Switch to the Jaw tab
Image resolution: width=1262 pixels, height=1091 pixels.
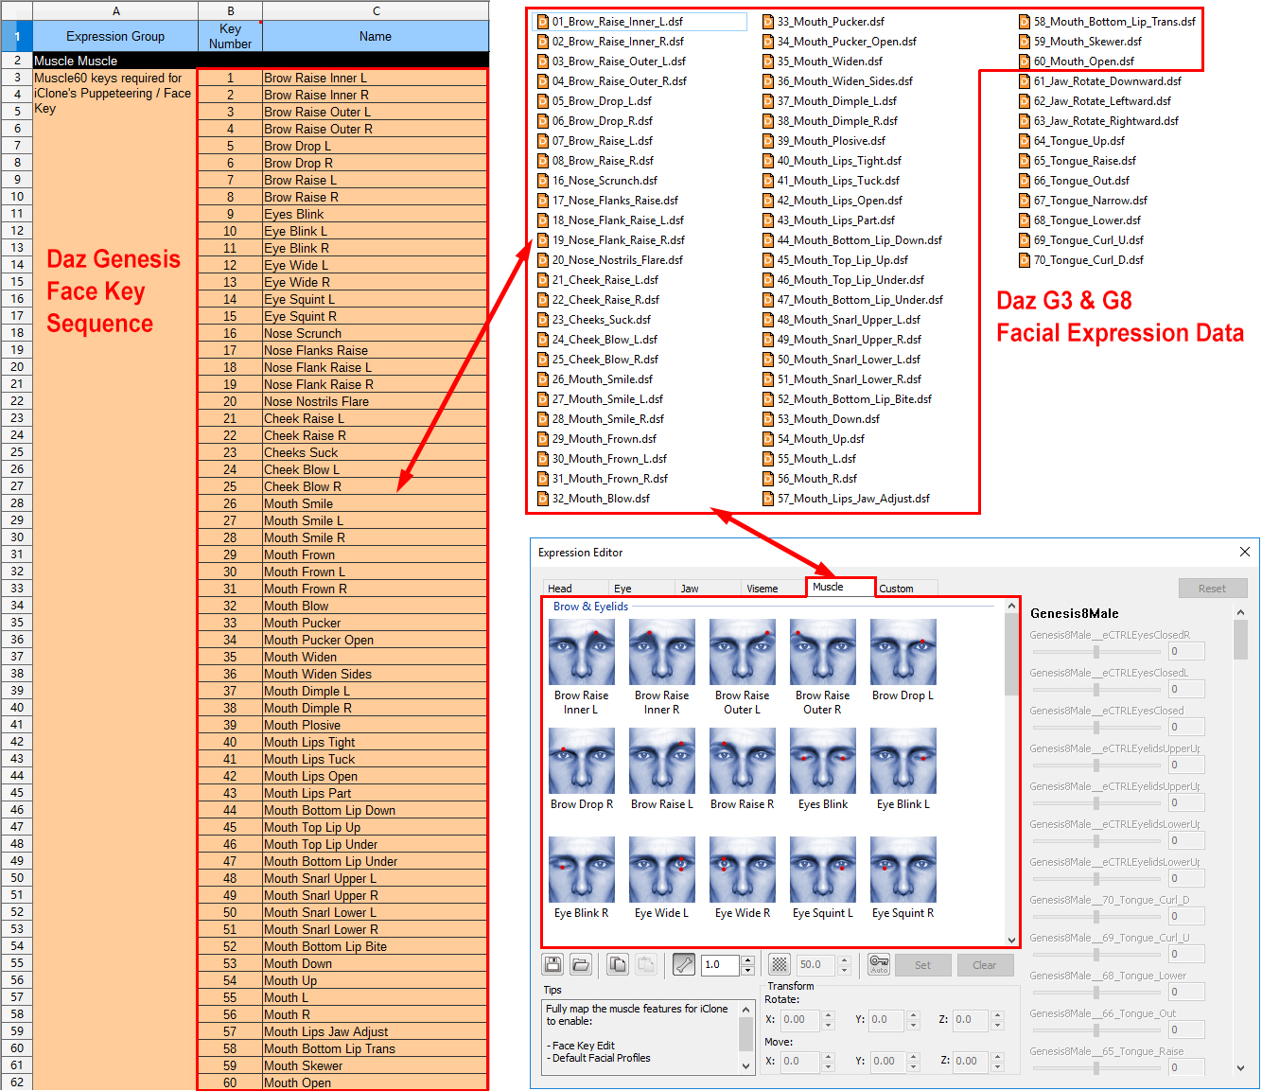708,588
